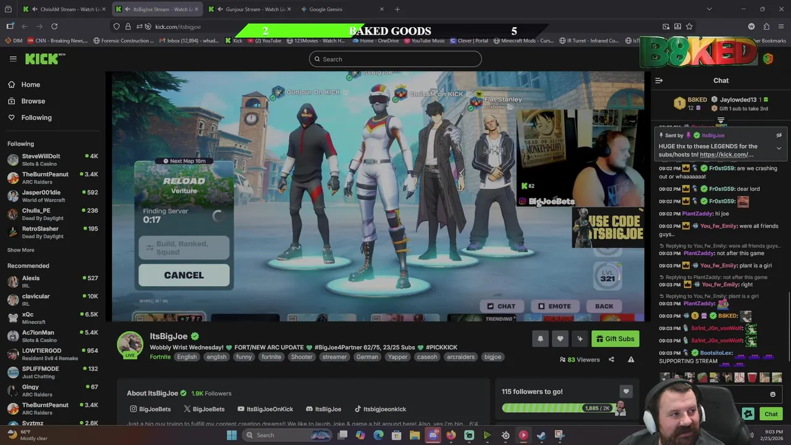The width and height of the screenshot is (791, 445).
Task: Click heart on followers goal card
Action: click(x=626, y=391)
